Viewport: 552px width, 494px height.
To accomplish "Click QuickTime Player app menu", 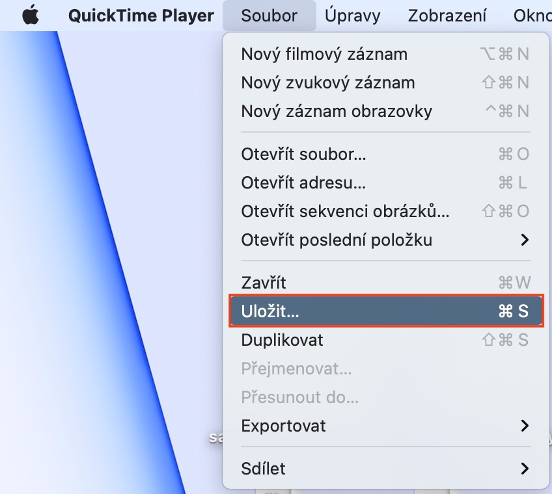I will click(x=141, y=16).
